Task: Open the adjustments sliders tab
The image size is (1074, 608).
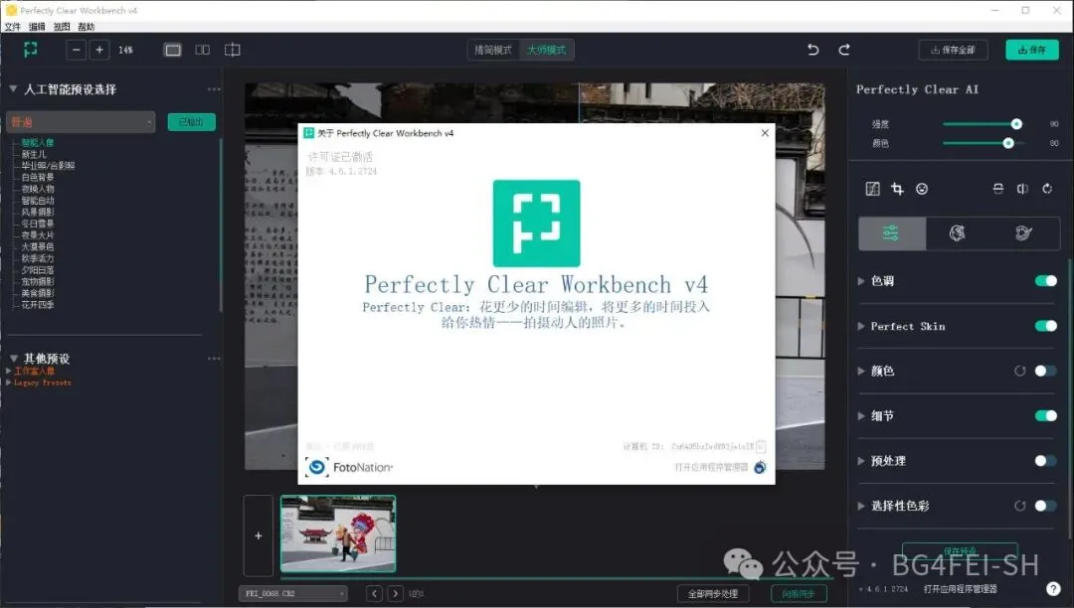Action: 891,233
